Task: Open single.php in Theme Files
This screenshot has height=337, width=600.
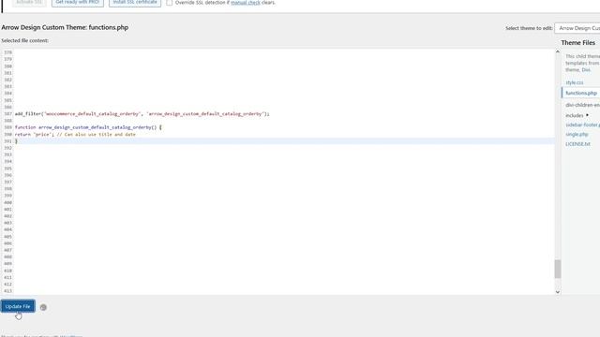Action: click(x=577, y=135)
